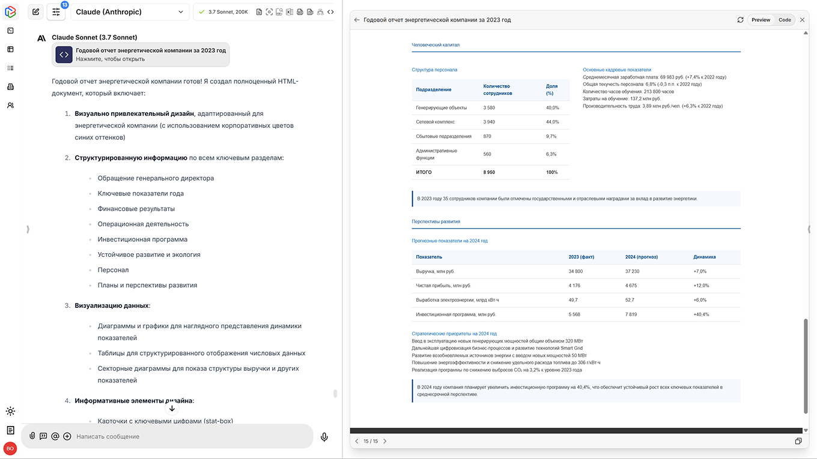
Task: Click the preview pane vertical scrollbar
Action: [x=806, y=366]
